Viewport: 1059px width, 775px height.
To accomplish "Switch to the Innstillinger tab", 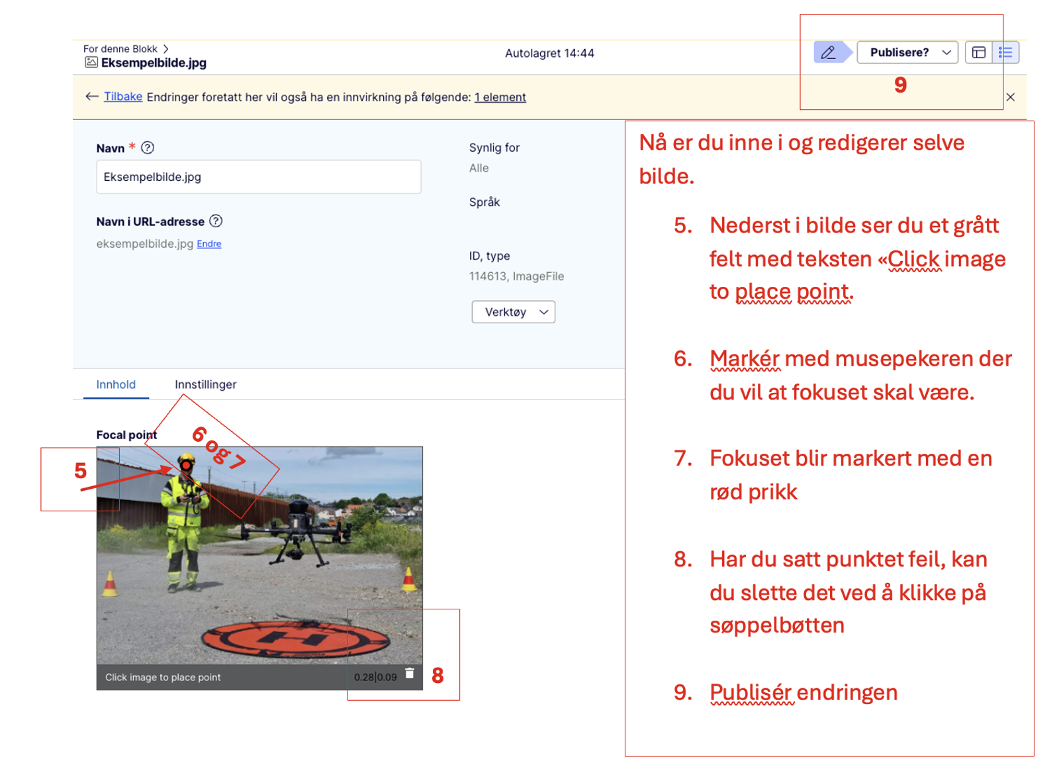I will tap(205, 384).
